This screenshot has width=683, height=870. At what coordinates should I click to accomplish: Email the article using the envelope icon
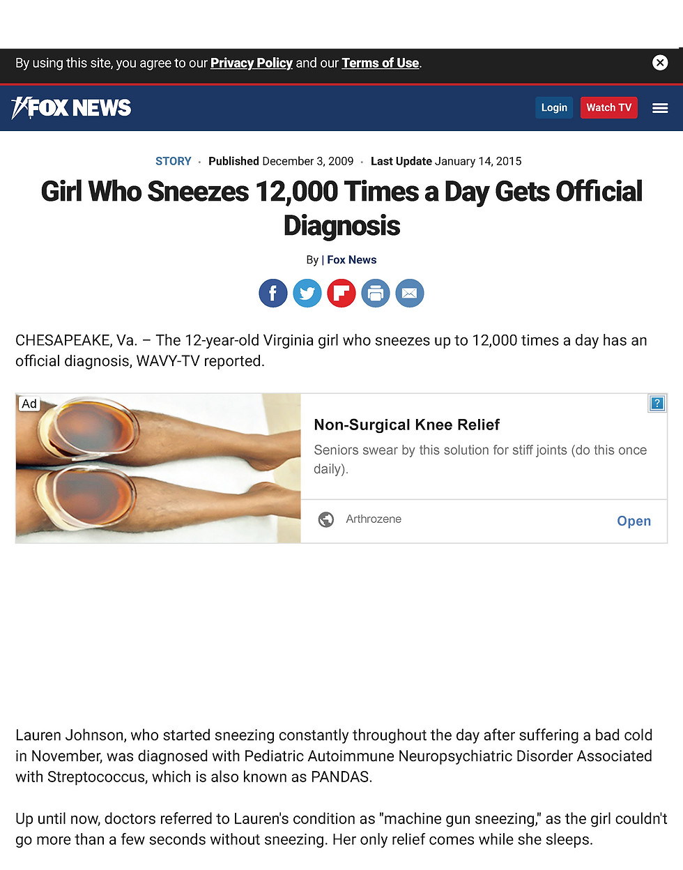(x=410, y=293)
